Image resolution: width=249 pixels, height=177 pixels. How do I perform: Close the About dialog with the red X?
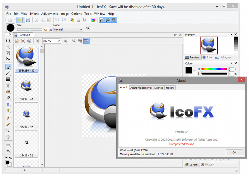point(242,80)
